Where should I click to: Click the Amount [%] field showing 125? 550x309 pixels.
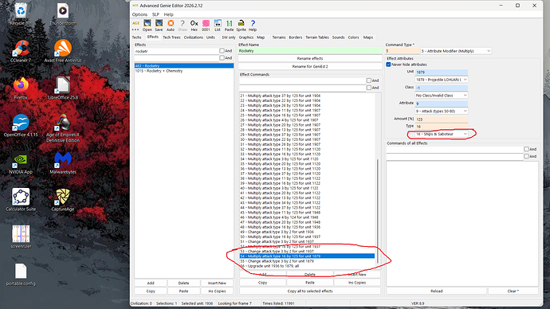pos(442,119)
